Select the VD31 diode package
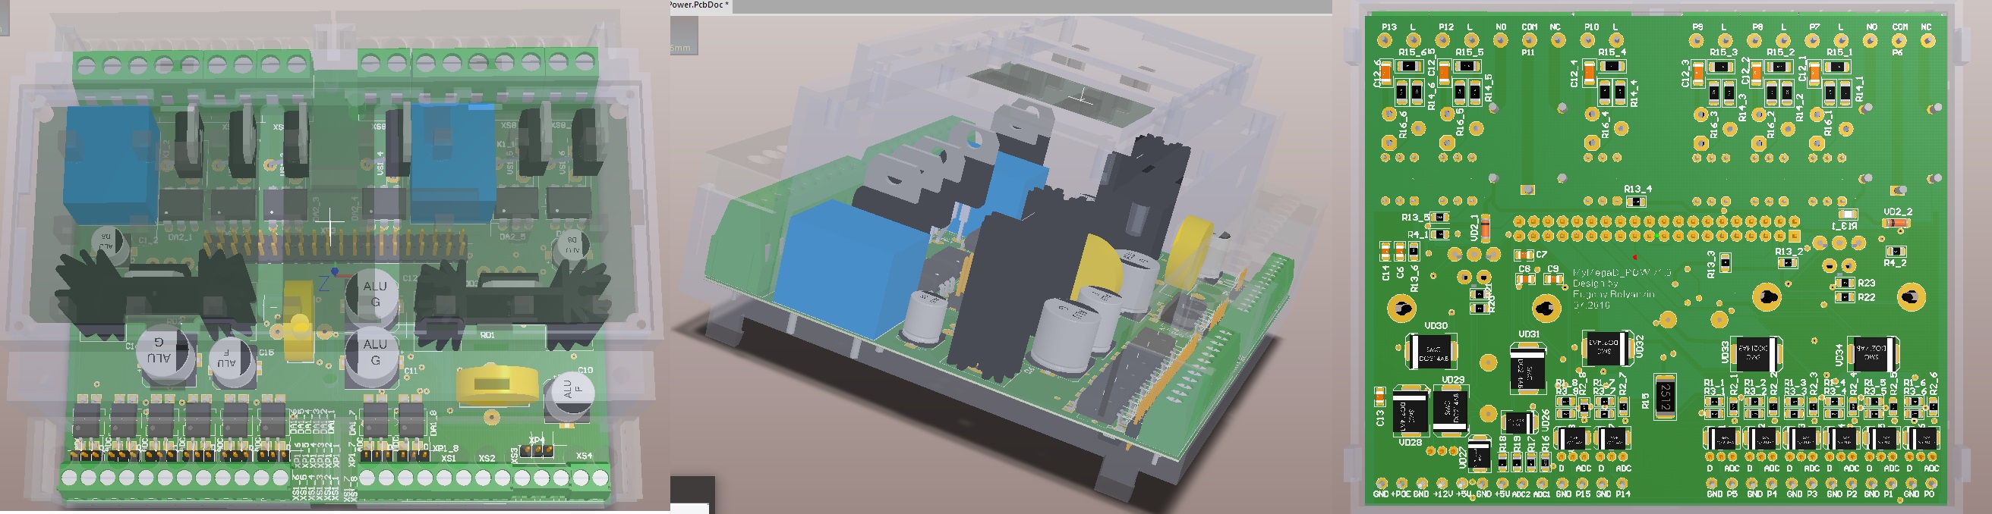 [x=1529, y=368]
